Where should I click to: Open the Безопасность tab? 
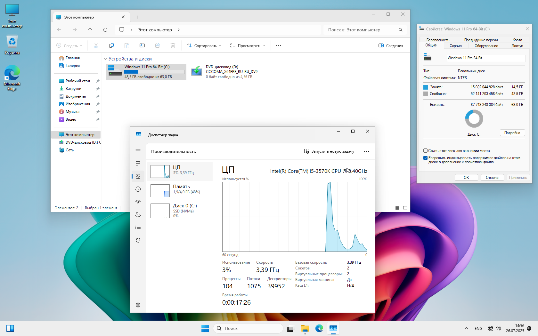pyautogui.click(x=438, y=40)
